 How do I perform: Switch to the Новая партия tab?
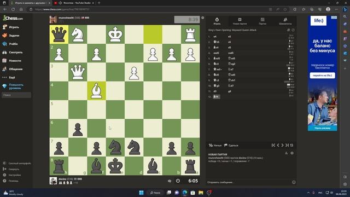[240, 21]
